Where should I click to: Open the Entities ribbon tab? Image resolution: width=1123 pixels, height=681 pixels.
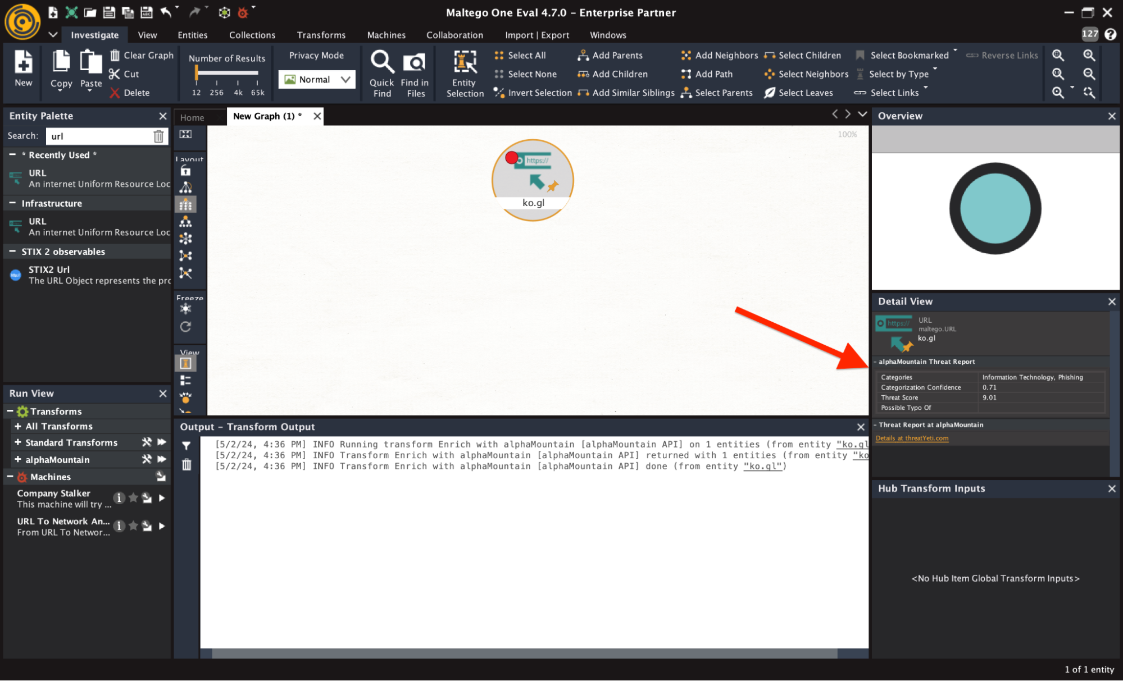point(193,35)
